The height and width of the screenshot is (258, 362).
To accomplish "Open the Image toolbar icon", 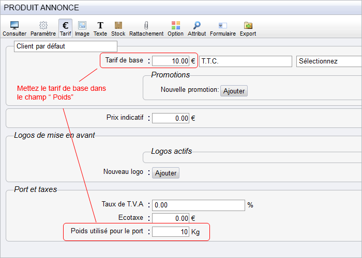I will pos(82,25).
